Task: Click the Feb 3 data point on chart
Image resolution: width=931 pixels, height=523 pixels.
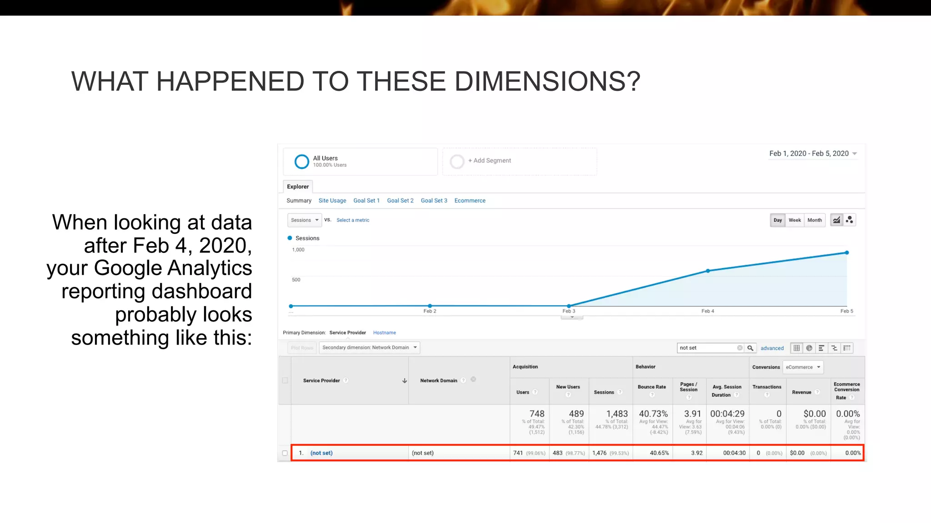Action: click(x=569, y=306)
